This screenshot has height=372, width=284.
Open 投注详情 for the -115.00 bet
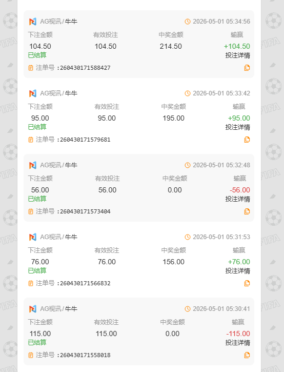[x=237, y=343]
